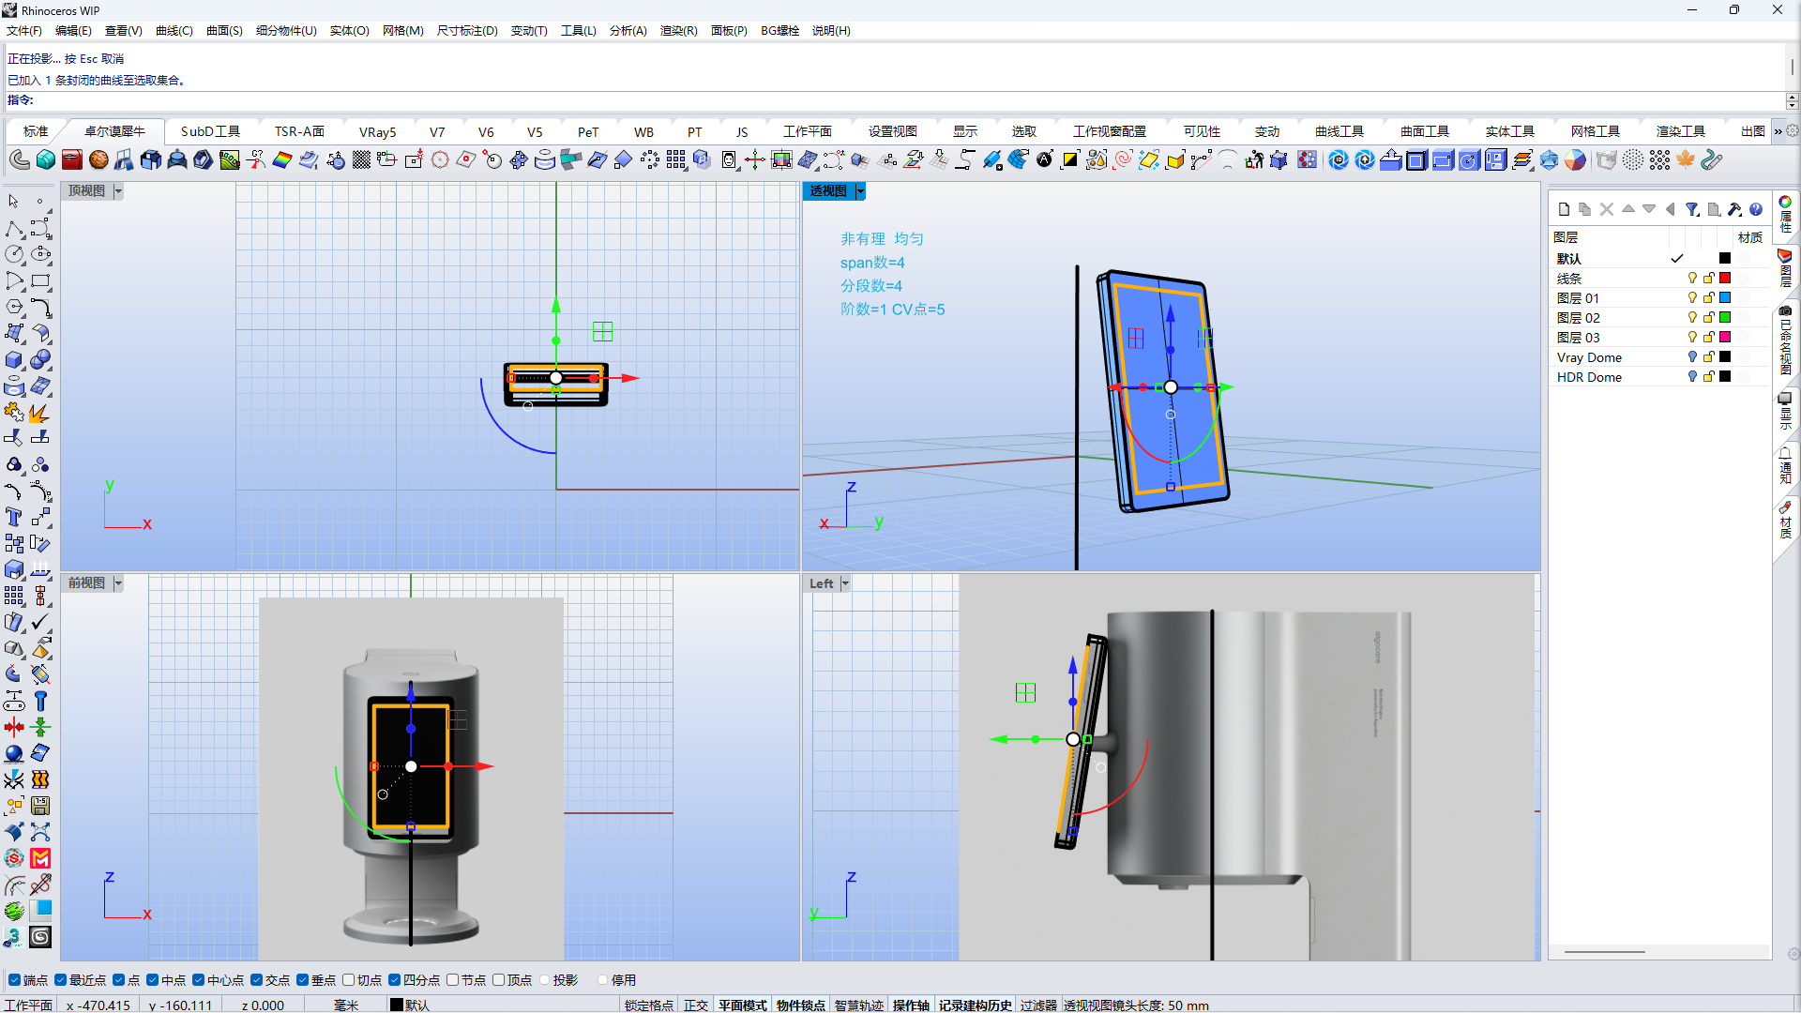
Task: Open layer tools hammer icon
Action: tap(1734, 209)
